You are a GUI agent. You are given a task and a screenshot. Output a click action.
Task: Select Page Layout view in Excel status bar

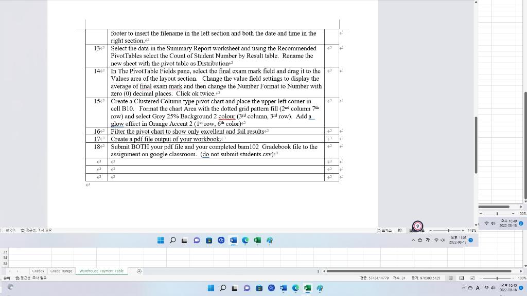click(462, 278)
